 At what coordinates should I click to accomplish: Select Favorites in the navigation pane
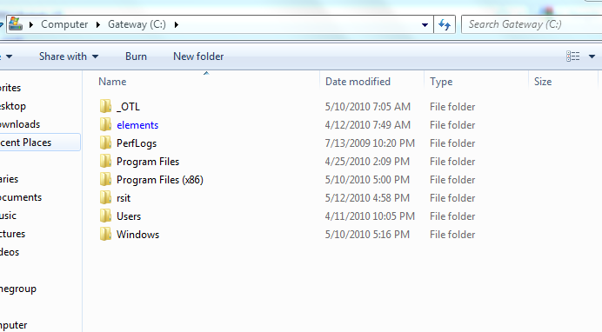pyautogui.click(x=10, y=88)
